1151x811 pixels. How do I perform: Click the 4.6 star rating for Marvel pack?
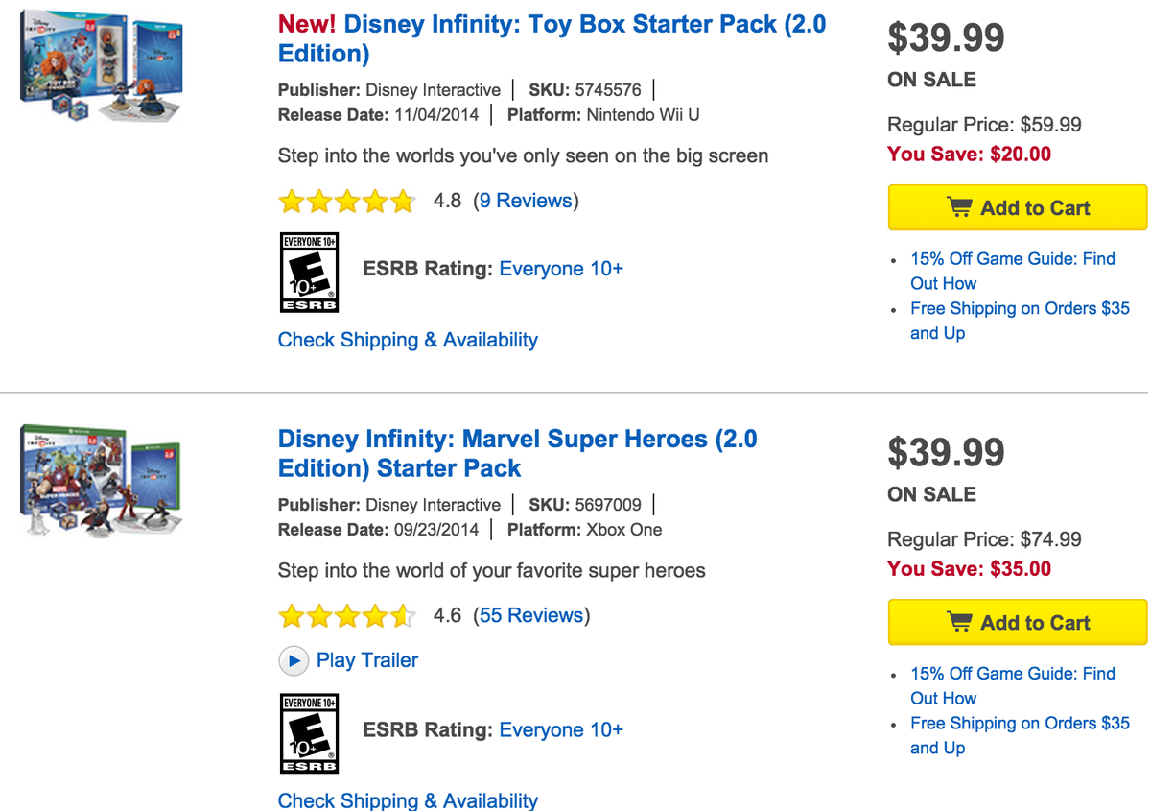click(346, 616)
